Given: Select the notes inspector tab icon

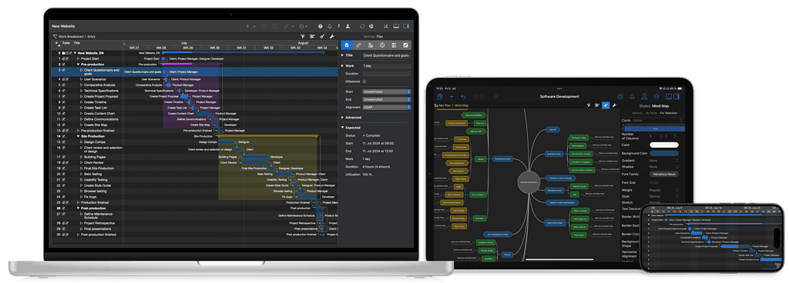Looking at the screenshot, I should click(x=405, y=45).
